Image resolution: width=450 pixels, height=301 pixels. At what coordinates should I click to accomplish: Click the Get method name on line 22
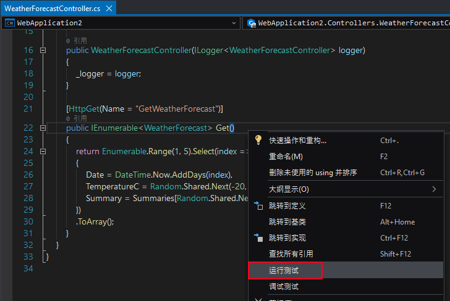click(223, 128)
